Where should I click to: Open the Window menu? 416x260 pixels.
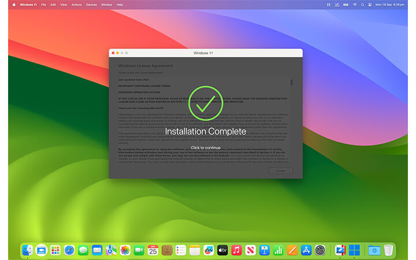[x=106, y=5]
